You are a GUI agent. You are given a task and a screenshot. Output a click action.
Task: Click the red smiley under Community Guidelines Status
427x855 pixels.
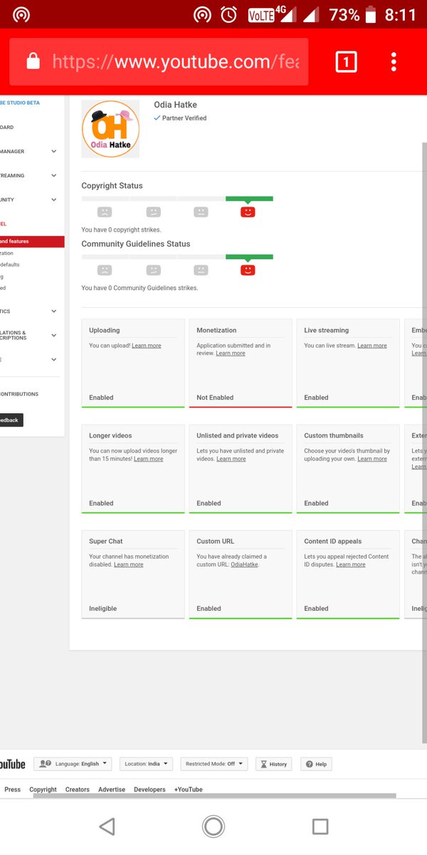click(248, 270)
